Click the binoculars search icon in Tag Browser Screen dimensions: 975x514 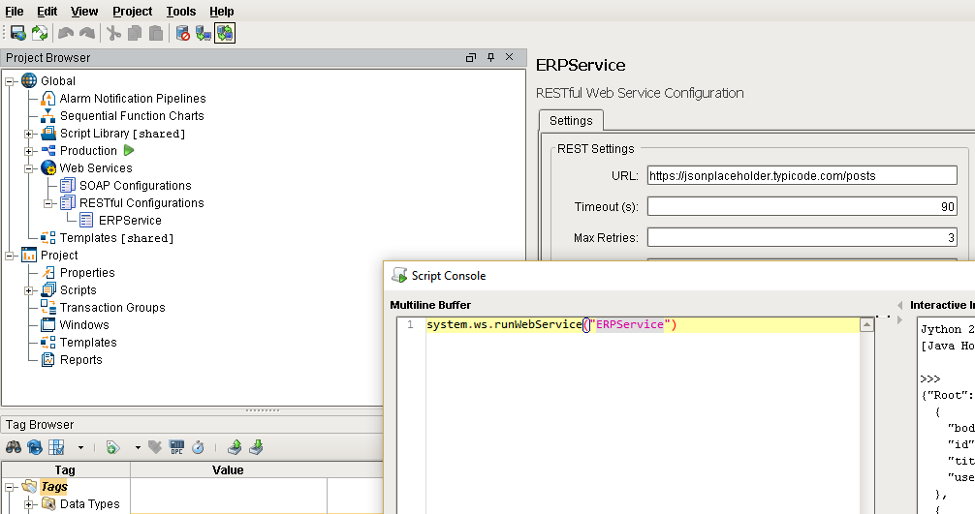click(x=13, y=447)
